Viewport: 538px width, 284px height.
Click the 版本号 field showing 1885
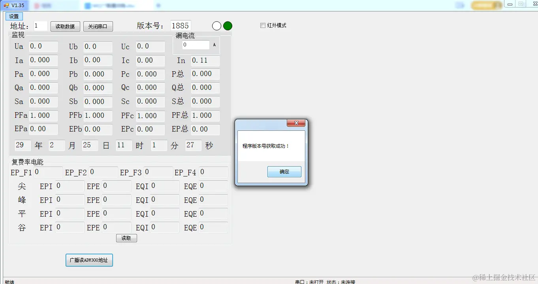[x=181, y=26]
